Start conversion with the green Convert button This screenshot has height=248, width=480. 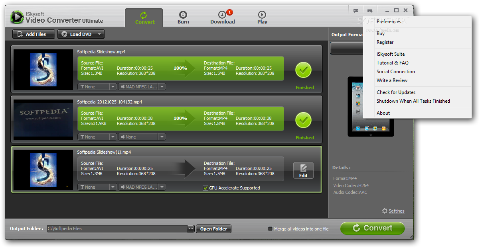pyautogui.click(x=372, y=228)
